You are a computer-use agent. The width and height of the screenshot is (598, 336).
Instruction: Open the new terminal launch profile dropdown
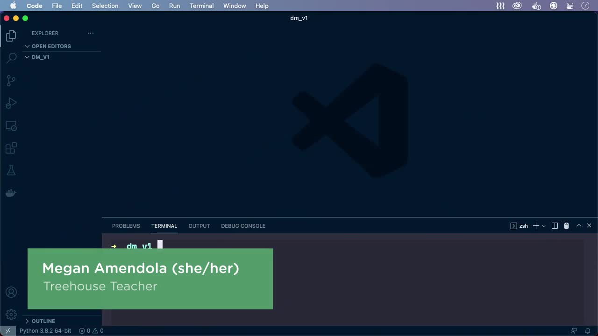[544, 226]
